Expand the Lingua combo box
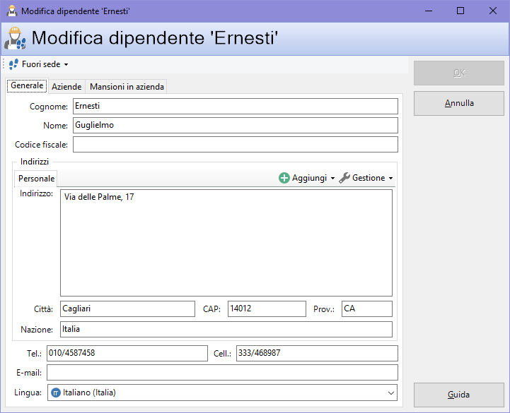 pyautogui.click(x=390, y=393)
